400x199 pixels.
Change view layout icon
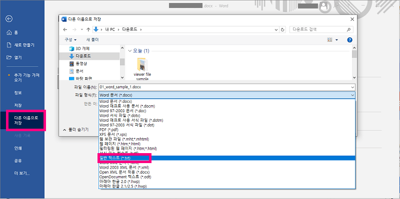pyautogui.click(x=330, y=40)
